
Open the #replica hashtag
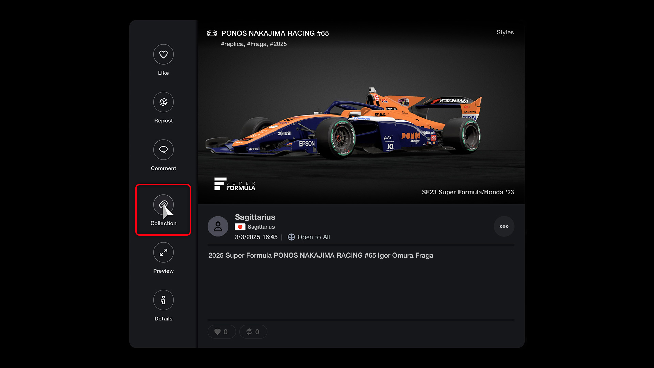pos(232,44)
